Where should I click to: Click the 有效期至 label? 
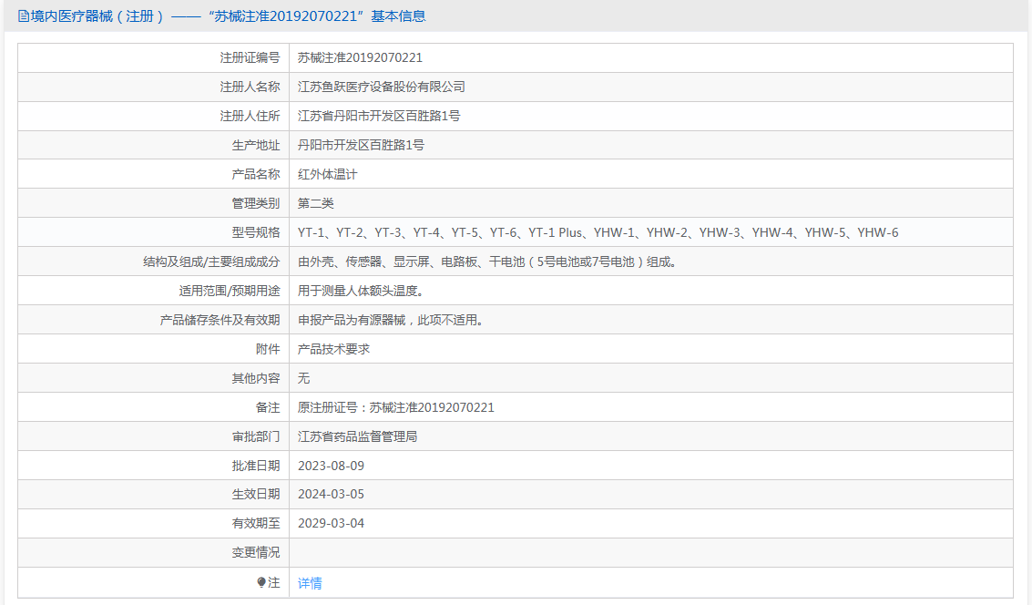coord(256,523)
